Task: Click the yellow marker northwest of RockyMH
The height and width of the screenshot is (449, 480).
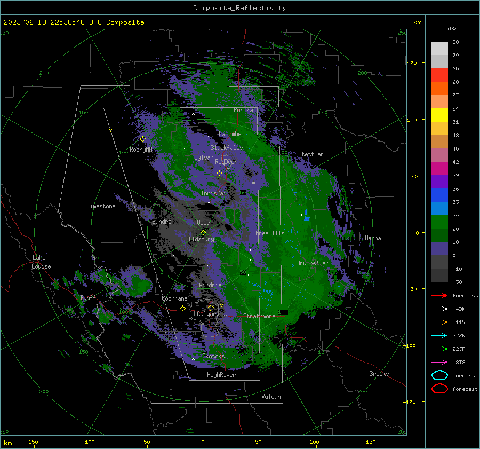Action: [111, 130]
